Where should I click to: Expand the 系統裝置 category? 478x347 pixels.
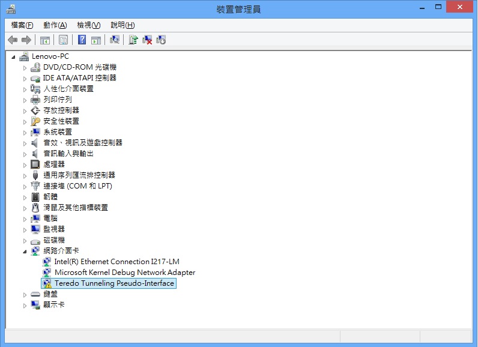(x=25, y=133)
